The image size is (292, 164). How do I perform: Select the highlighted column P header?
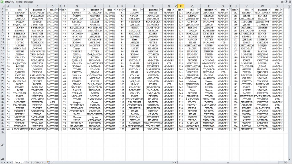(181, 6)
